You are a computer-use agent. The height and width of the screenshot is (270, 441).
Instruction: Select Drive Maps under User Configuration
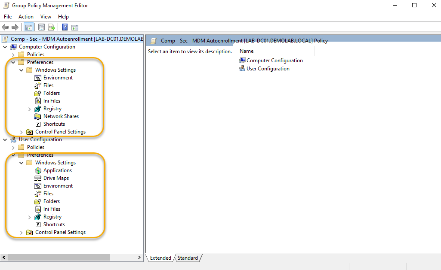(56, 178)
